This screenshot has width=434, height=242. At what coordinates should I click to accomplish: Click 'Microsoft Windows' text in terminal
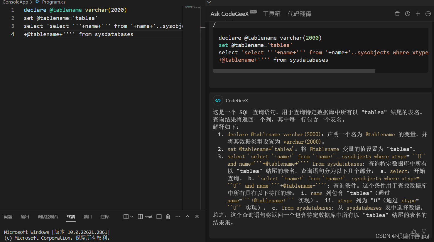coord(26,232)
